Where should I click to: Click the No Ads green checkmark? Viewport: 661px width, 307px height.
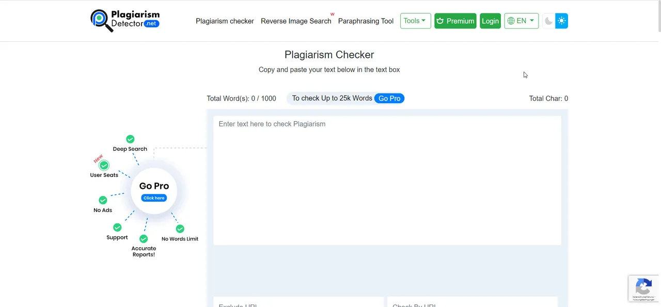tap(103, 200)
